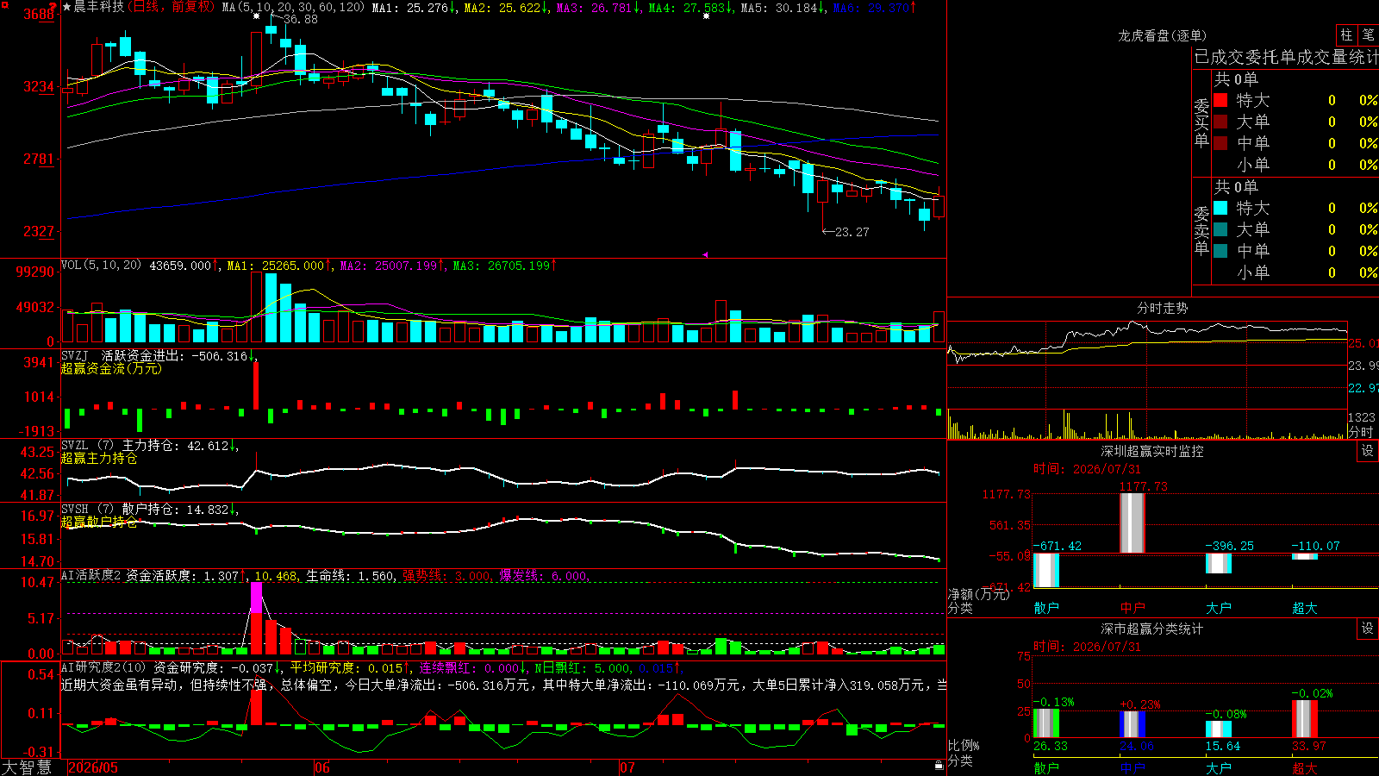1379x776 pixels.
Task: Click the 深圳超赢实时监控 panel title
Action: 1151,451
